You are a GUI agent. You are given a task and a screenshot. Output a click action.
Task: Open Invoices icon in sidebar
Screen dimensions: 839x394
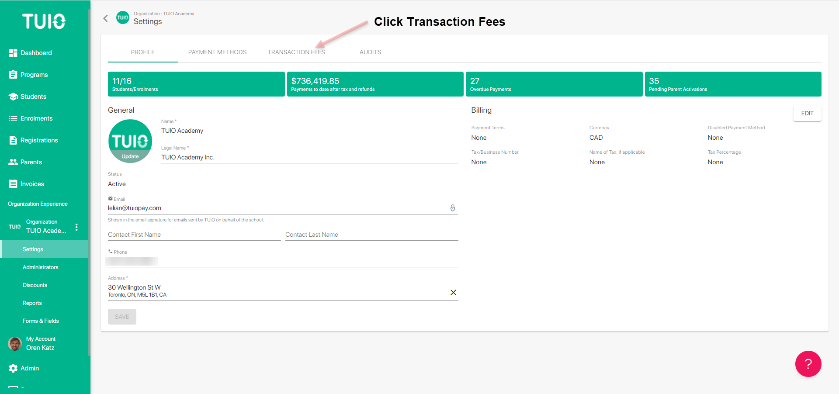point(13,184)
